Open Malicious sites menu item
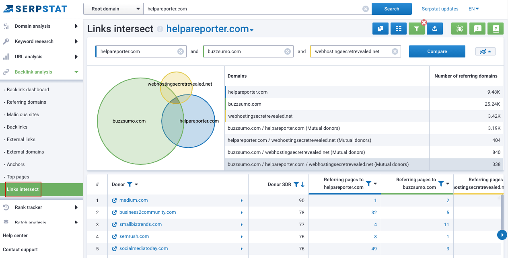 [x=23, y=115]
